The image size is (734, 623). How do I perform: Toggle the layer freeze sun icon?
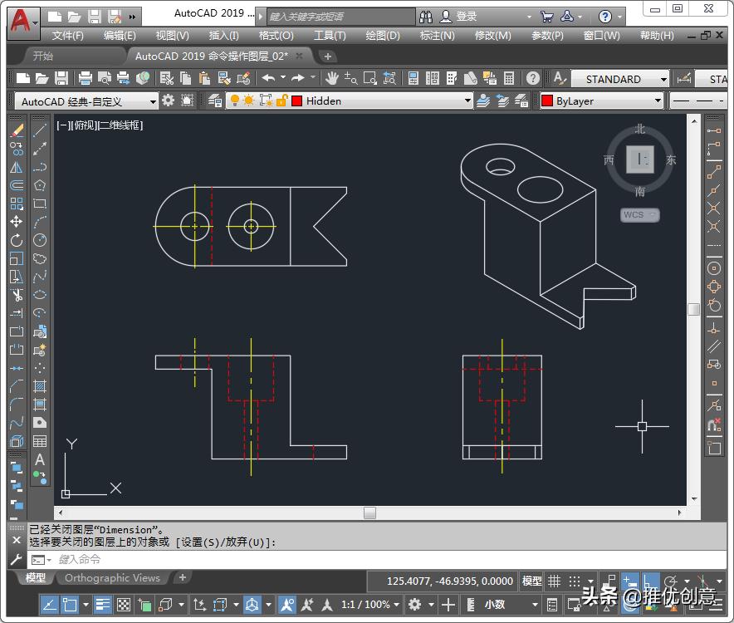coord(247,101)
